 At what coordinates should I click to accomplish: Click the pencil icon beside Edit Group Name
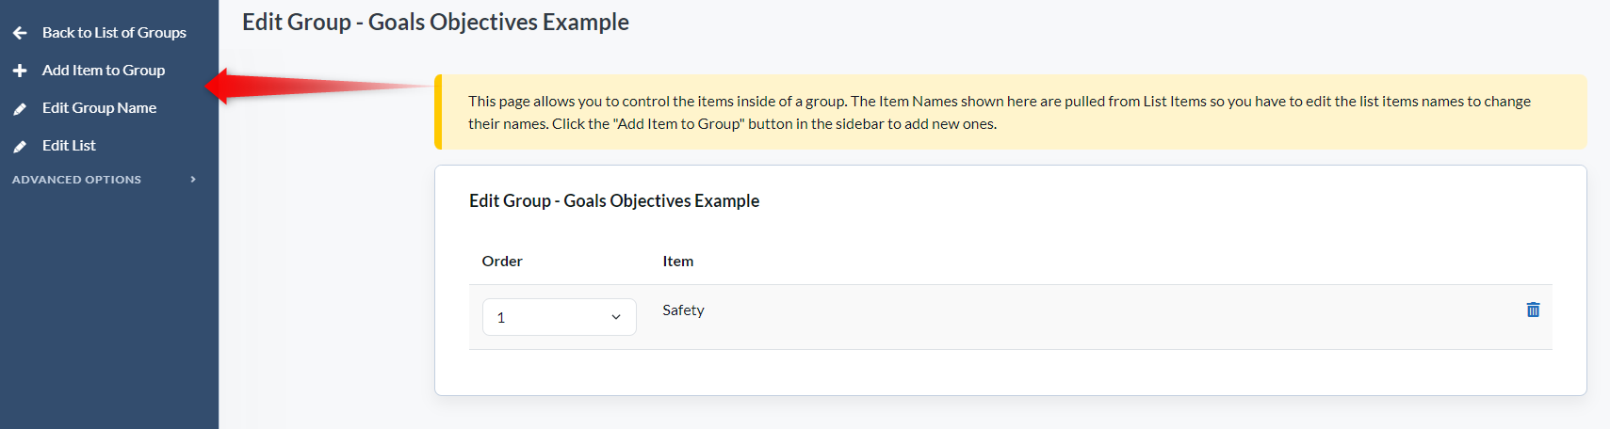[20, 108]
